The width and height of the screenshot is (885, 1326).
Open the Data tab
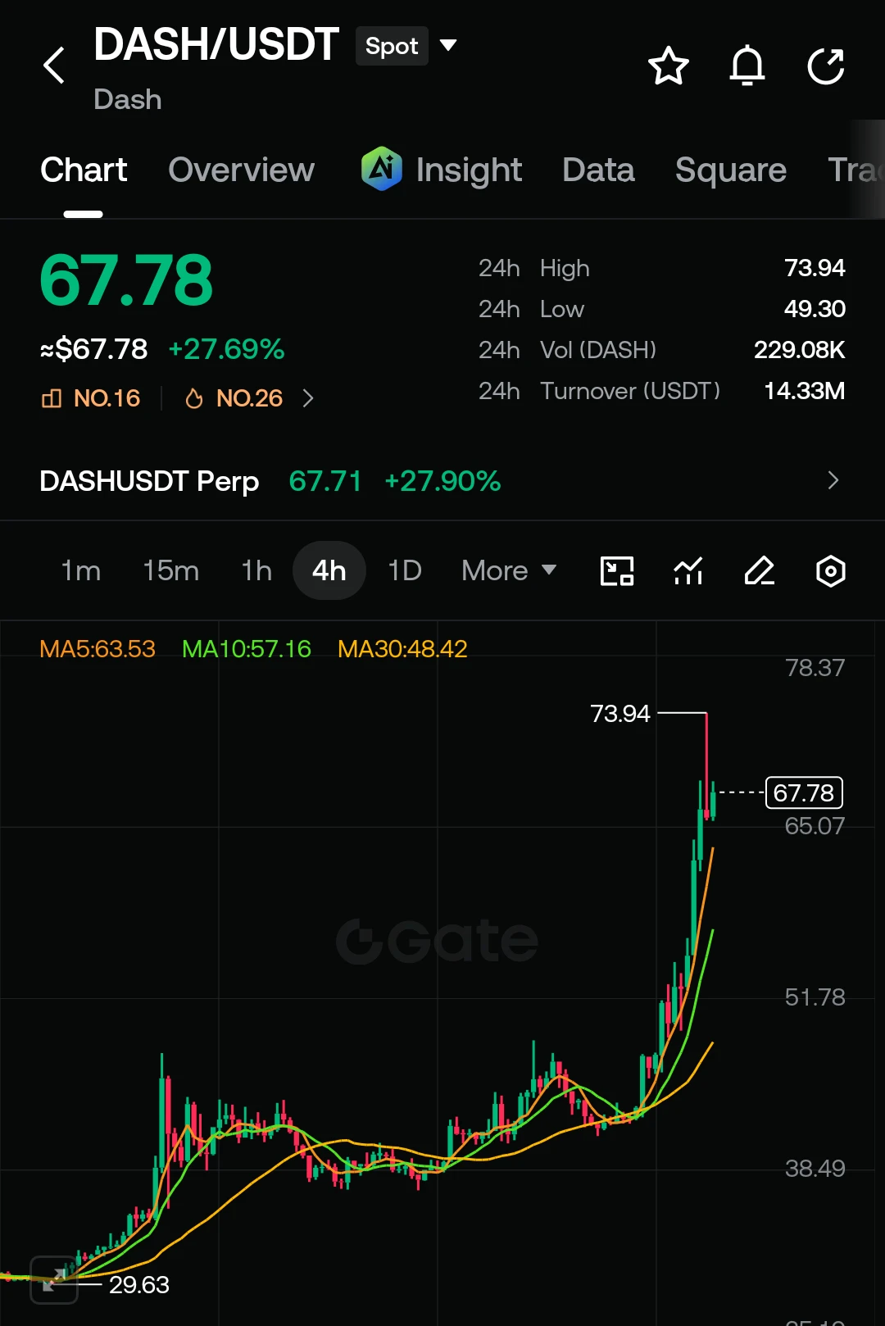point(598,170)
